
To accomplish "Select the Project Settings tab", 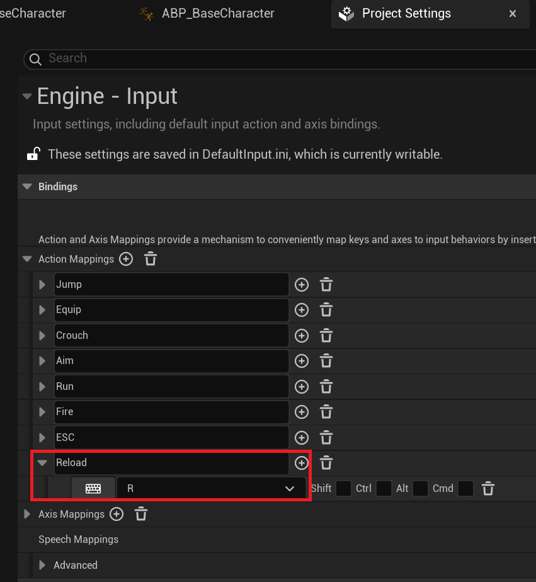I will pyautogui.click(x=406, y=13).
